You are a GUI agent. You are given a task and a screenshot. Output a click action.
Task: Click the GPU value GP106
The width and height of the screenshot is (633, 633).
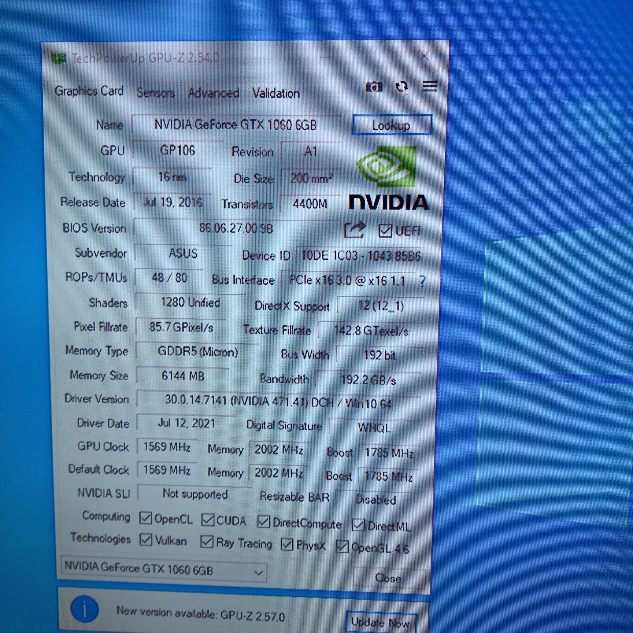click(x=178, y=150)
